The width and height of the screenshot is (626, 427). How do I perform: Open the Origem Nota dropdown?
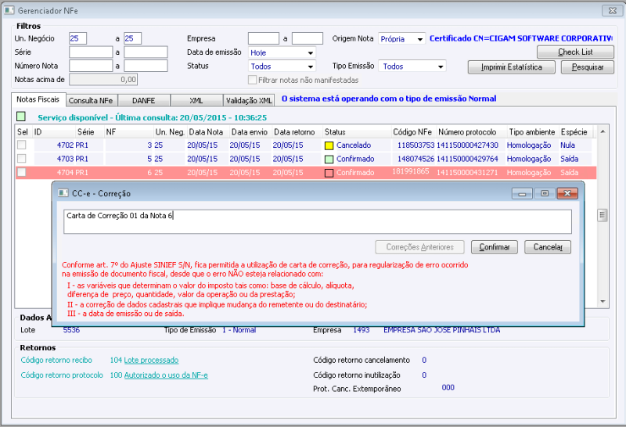coord(419,39)
